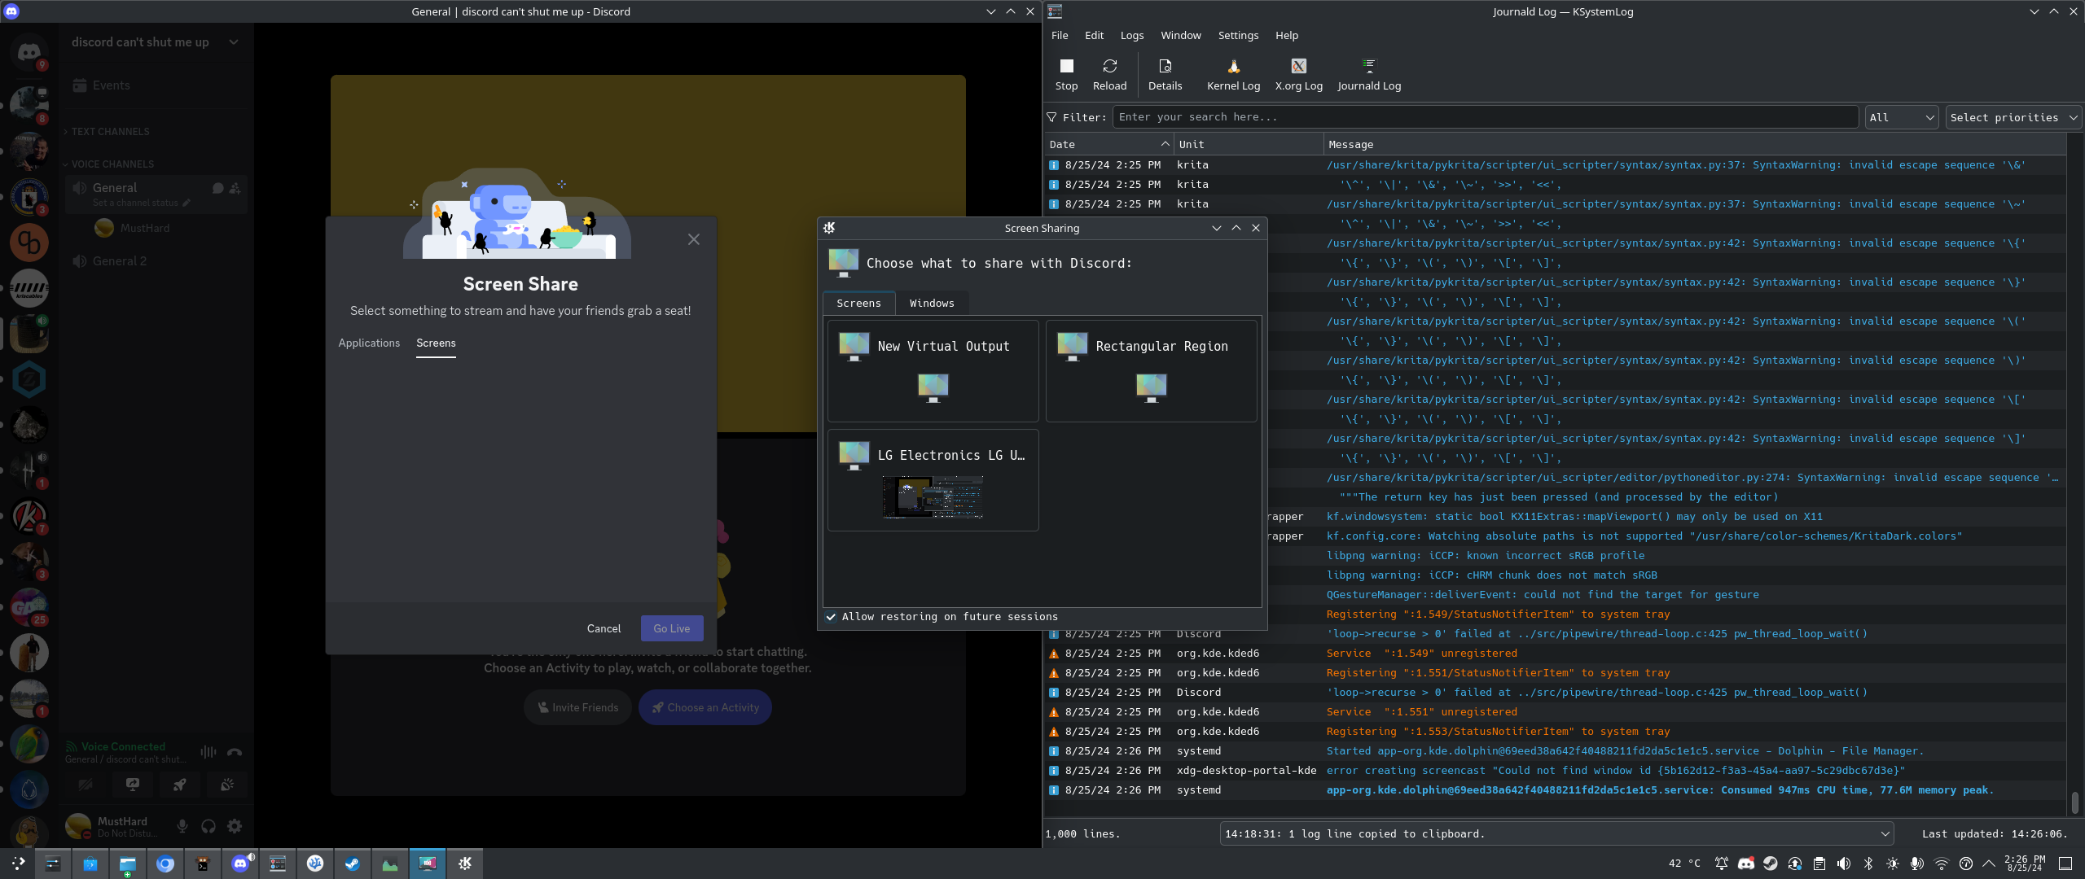Viewport: 2085px width, 879px height.
Task: Show hidden system tray icons arrow
Action: pyautogui.click(x=1988, y=864)
